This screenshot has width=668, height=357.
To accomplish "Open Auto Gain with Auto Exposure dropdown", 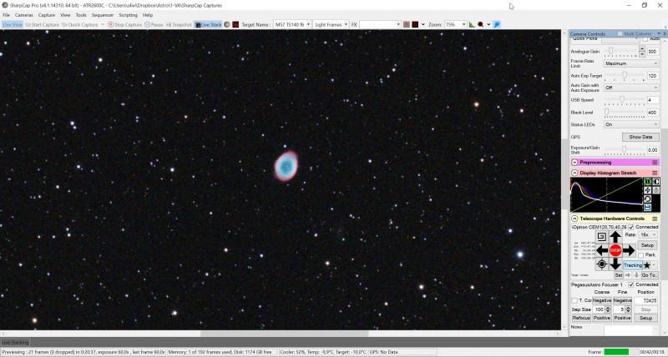I will point(631,88).
